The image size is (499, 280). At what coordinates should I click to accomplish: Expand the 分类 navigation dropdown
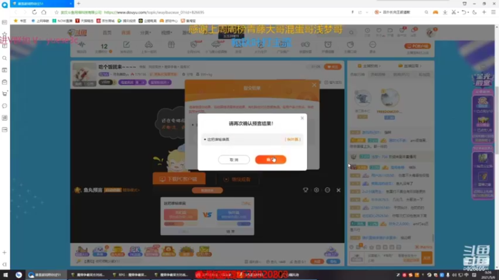pyautogui.click(x=145, y=33)
